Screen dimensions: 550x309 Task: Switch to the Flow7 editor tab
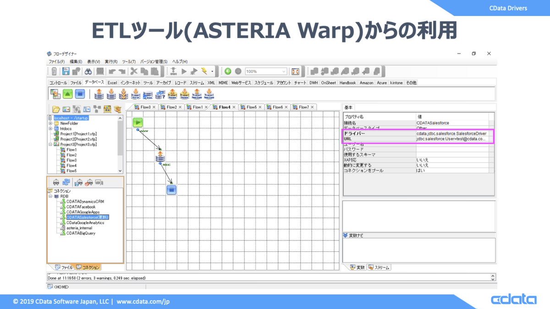304,107
